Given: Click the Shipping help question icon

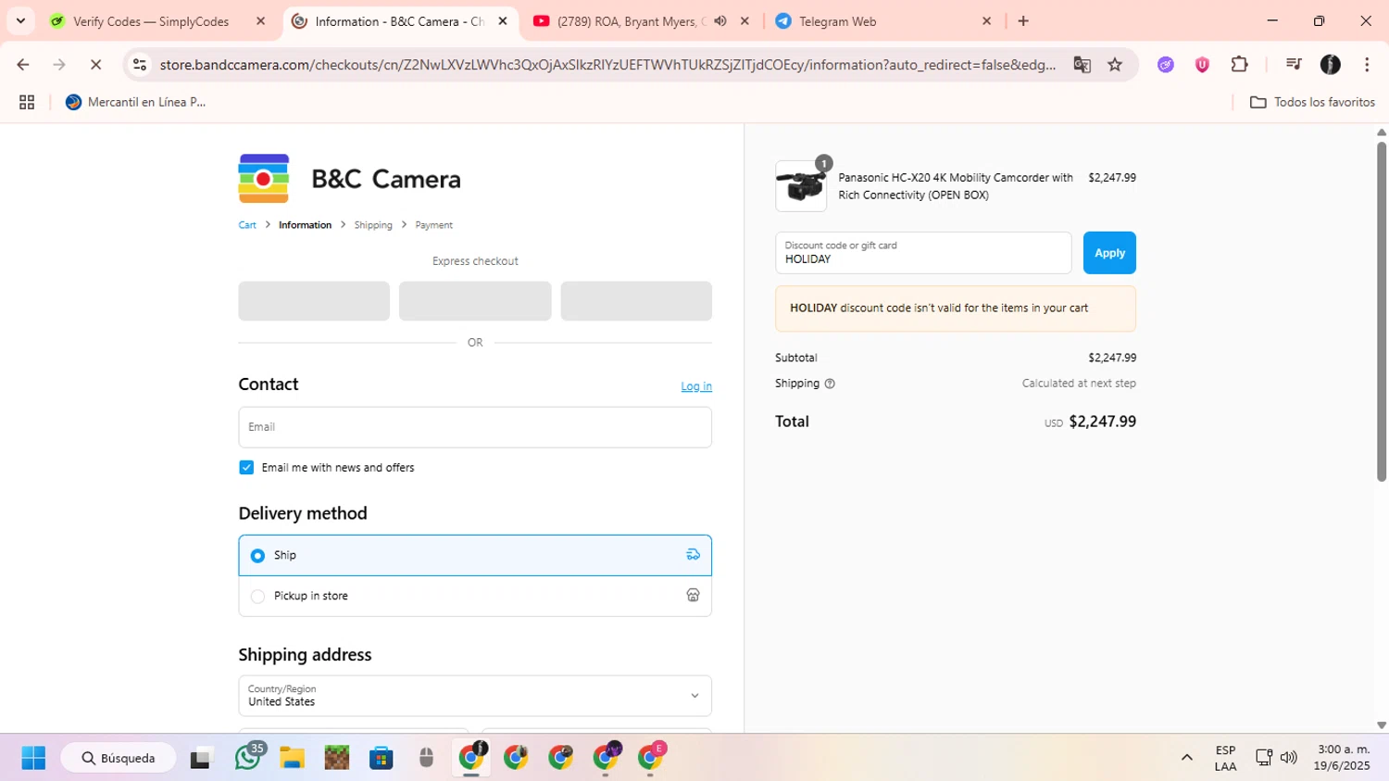Looking at the screenshot, I should (x=830, y=384).
